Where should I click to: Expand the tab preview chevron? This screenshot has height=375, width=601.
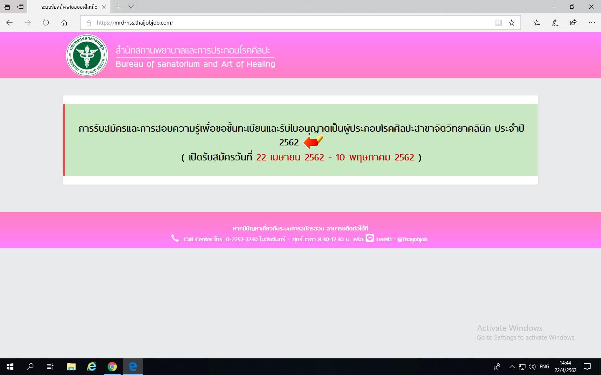(131, 7)
